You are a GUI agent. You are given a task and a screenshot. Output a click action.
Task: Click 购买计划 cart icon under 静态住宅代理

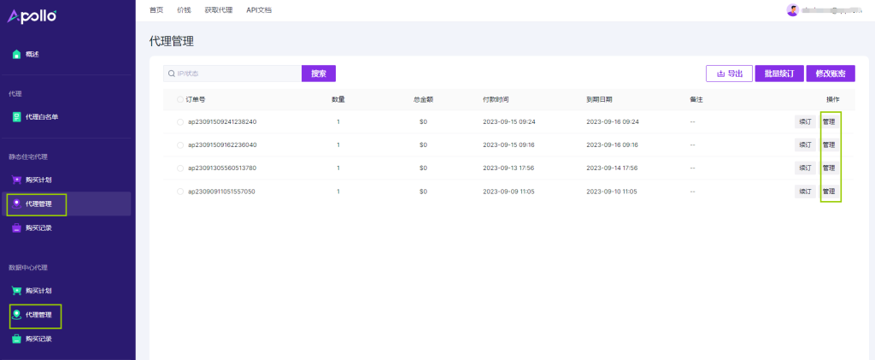point(16,180)
